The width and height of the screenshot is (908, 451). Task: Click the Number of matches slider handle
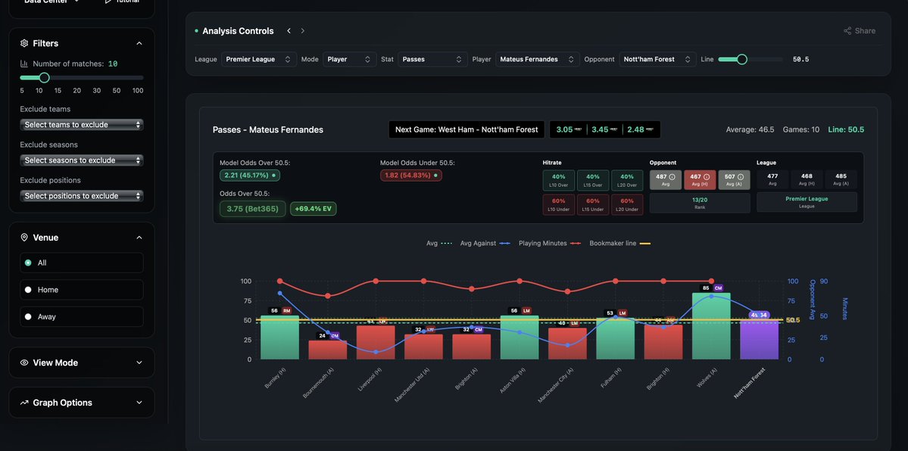pyautogui.click(x=44, y=78)
